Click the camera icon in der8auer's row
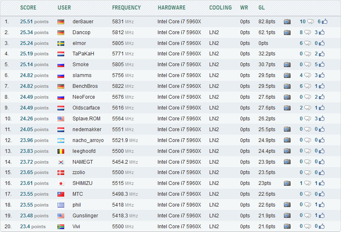This screenshot has height=232, width=341. pyautogui.click(x=287, y=22)
